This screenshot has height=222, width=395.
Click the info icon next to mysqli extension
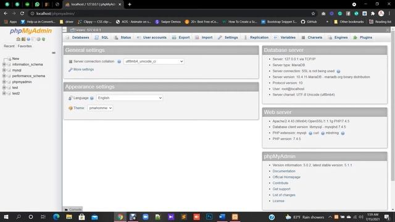[310, 133]
